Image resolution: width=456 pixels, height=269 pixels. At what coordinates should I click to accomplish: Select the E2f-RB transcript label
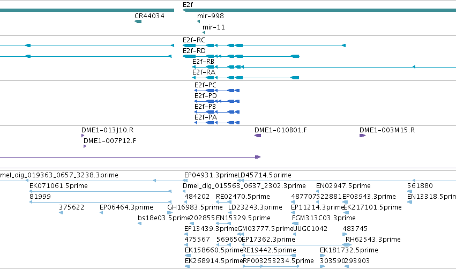[203, 62]
